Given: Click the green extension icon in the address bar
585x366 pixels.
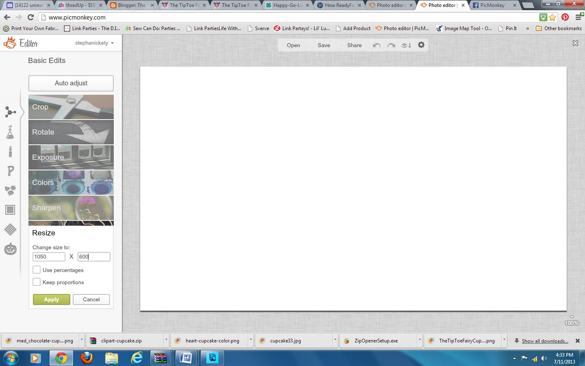Looking at the screenshot, I should 543,17.
